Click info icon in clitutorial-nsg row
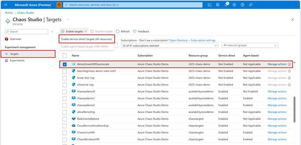 point(289,85)
